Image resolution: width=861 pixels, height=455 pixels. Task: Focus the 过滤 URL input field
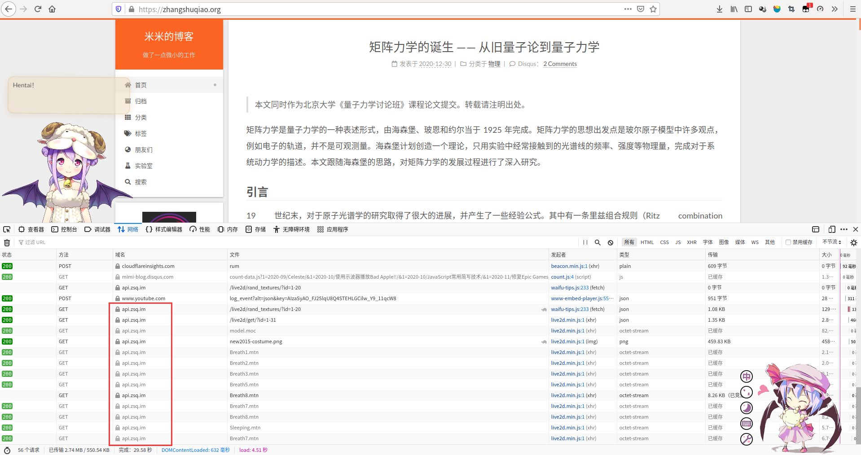(296, 242)
